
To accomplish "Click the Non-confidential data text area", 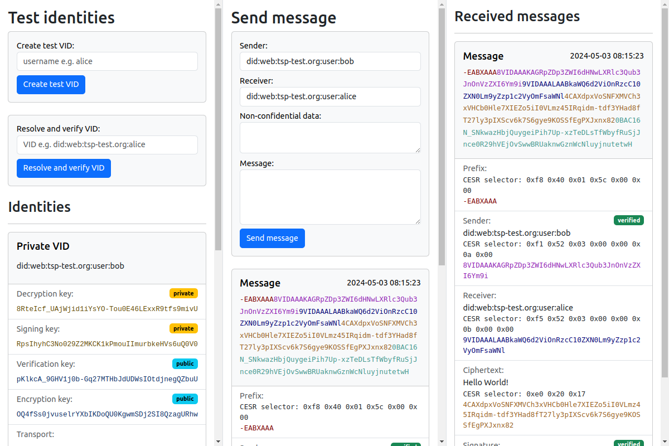I will 330,137.
